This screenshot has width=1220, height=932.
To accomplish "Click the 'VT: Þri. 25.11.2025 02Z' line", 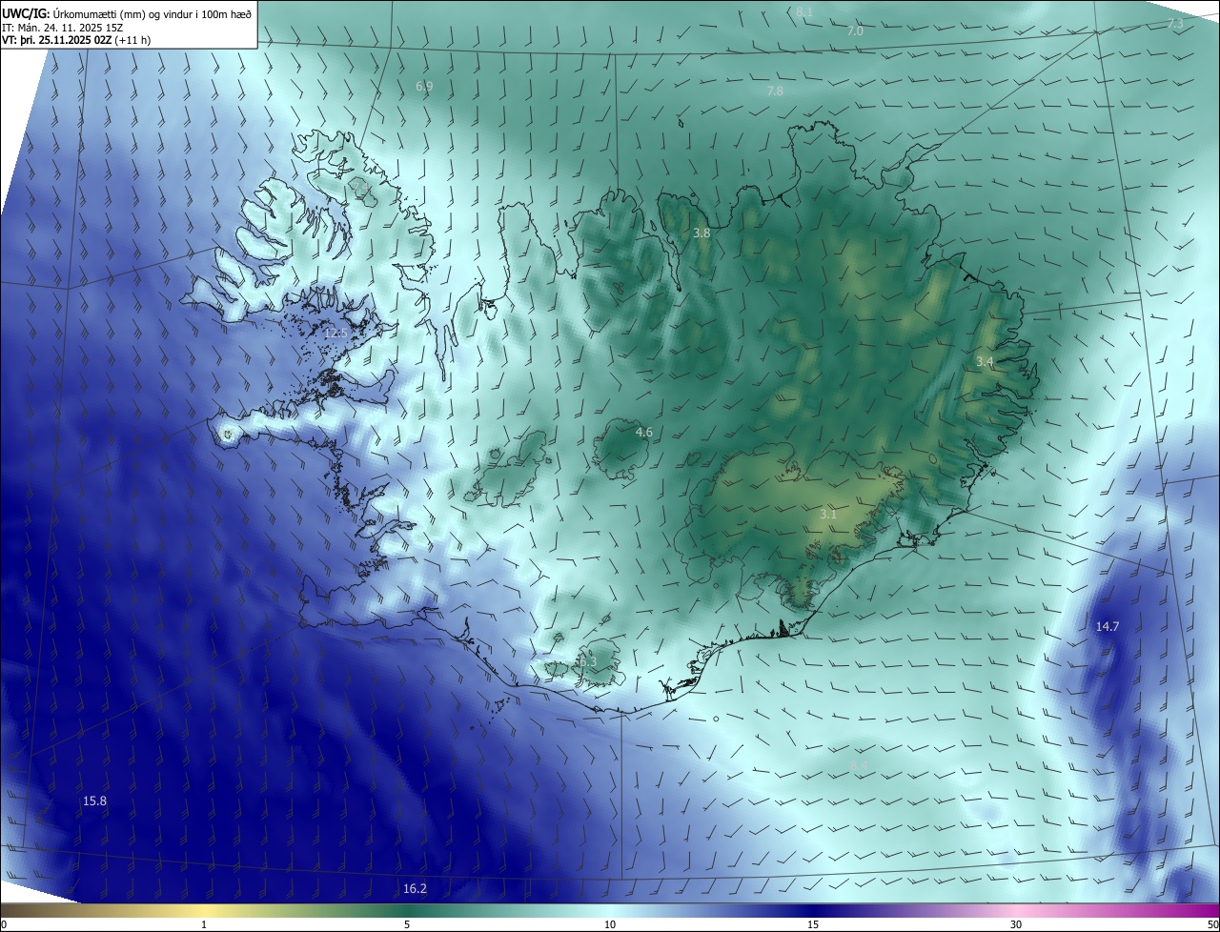I will pyautogui.click(x=76, y=40).
